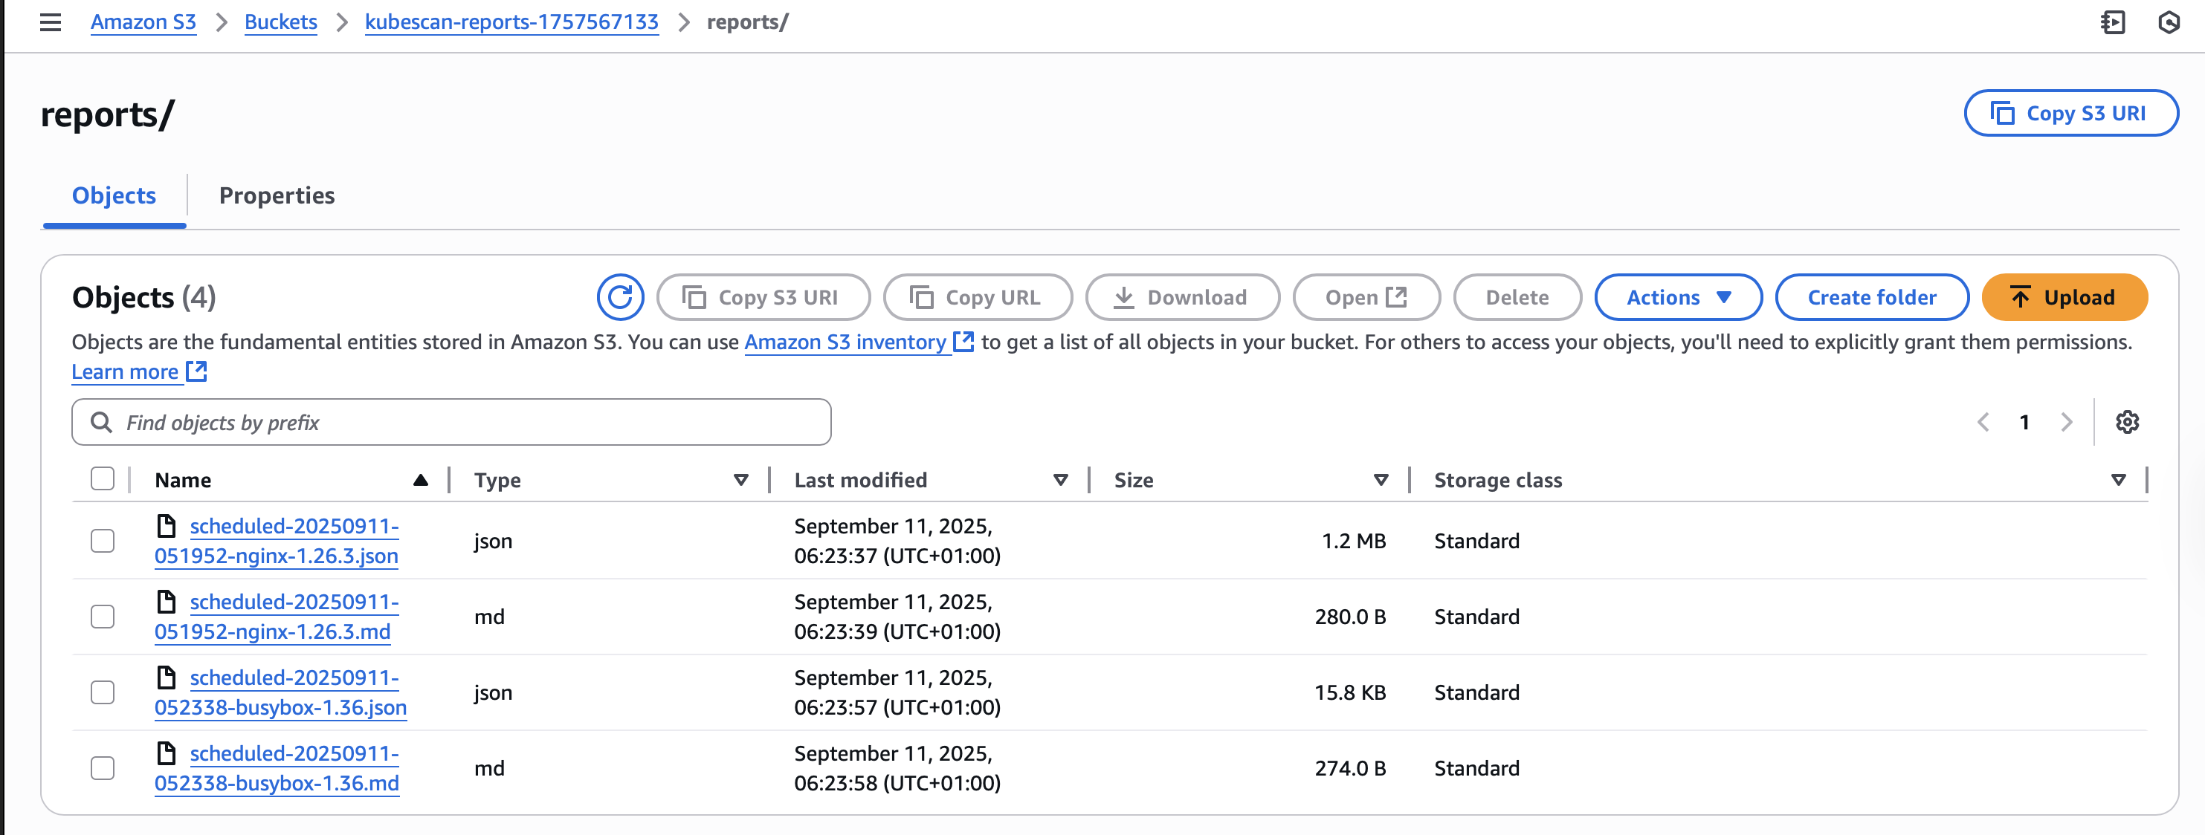Viewport: 2205px width, 835px height.
Task: Click the Copy URL button
Action: tap(978, 297)
